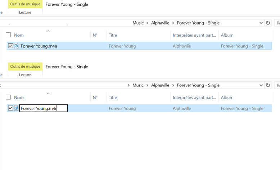
Task: Expand chevron after Alphaville in lower address bar
Action: pyautogui.click(x=173, y=85)
